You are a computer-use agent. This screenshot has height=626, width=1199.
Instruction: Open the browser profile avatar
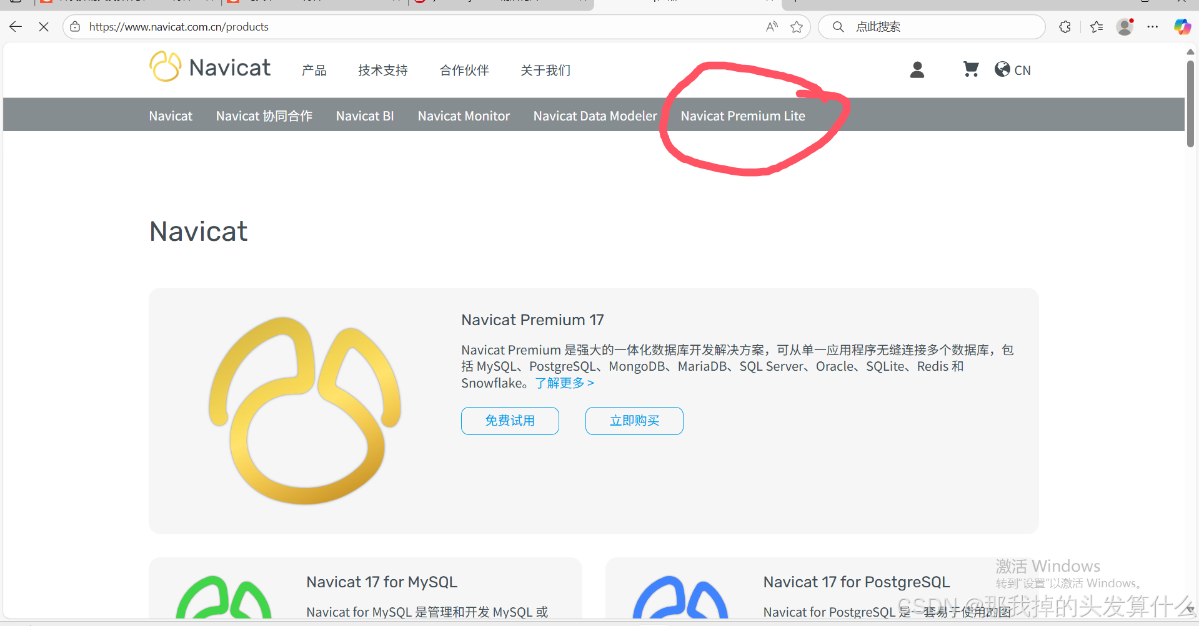coord(1125,27)
